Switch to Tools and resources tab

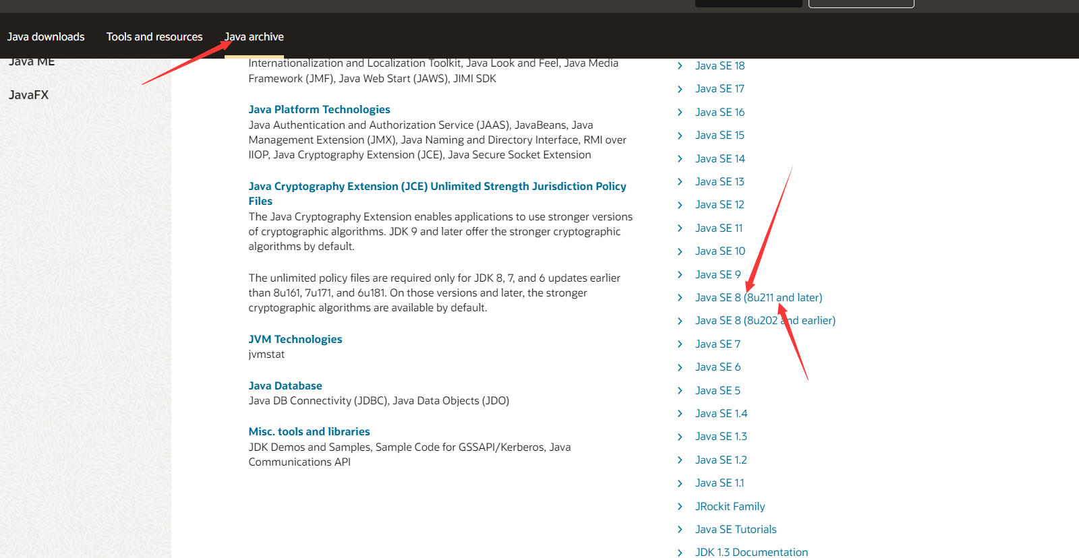154,36
